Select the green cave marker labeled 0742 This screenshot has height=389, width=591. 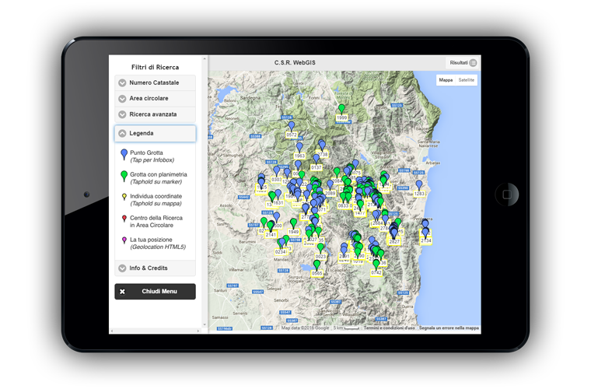[376, 264]
